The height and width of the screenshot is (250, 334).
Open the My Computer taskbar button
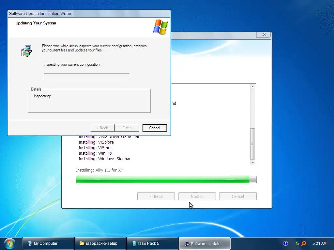pos(48,243)
